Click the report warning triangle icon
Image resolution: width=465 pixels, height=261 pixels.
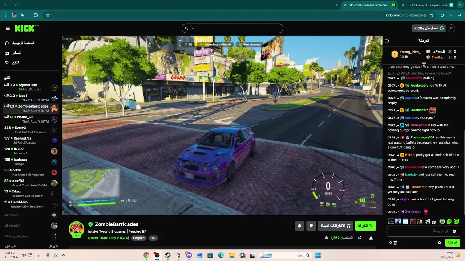point(371,238)
